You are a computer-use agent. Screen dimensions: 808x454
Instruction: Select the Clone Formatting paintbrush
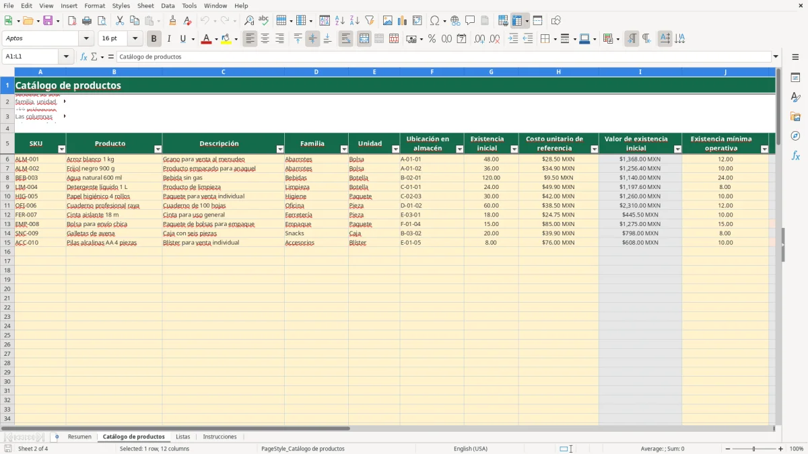coord(172,21)
